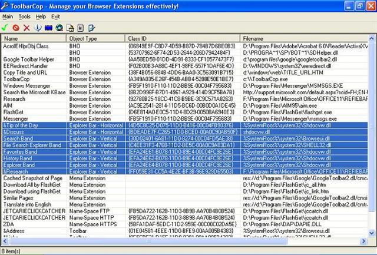Sort list by Class ID column header
377x255 pixels.
183,38
